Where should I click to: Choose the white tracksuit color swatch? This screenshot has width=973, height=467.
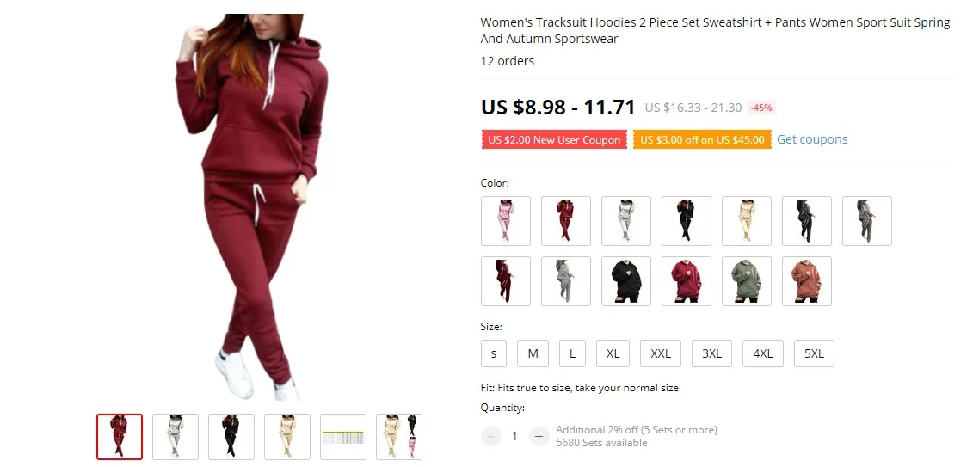pos(626,221)
